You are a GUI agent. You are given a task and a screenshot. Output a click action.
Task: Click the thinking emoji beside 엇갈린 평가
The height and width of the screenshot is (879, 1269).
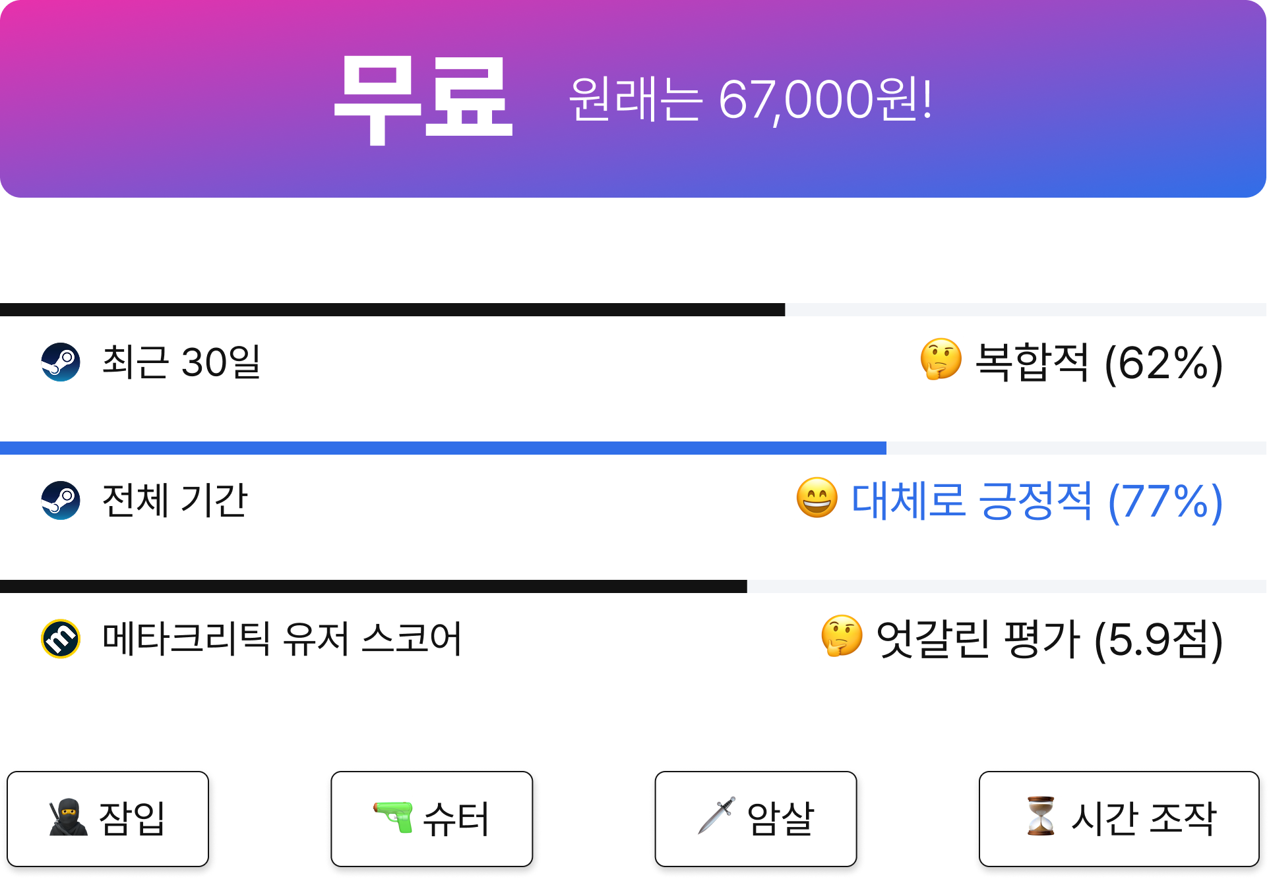842,636
